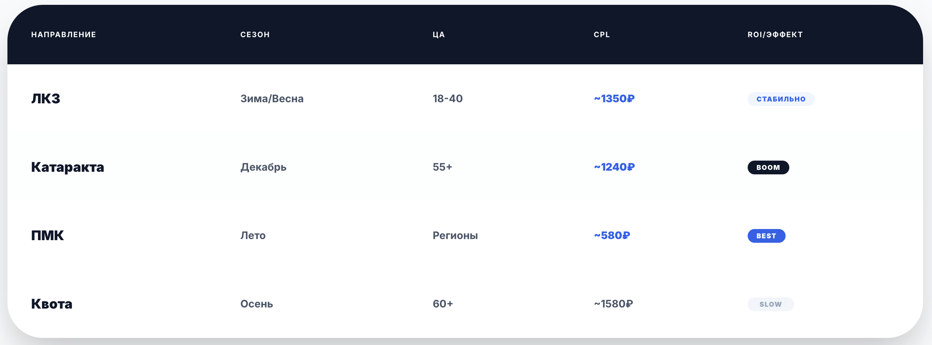The image size is (932, 345).
Task: Click the ЛКЗ row title
Action: click(x=46, y=99)
